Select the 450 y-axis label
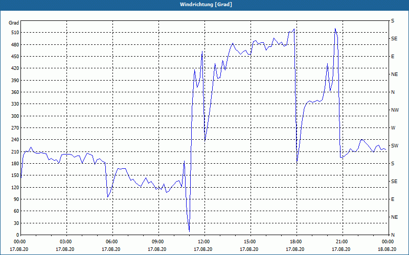Screen dimensions: 409x255 coord(14,57)
